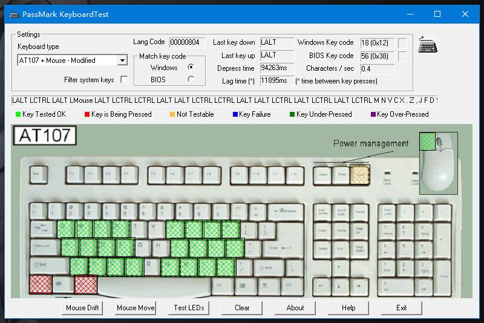Click the keyboard icon beside the settings panel

[428, 45]
